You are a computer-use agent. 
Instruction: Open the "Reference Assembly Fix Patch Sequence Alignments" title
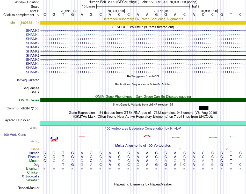[143, 19]
